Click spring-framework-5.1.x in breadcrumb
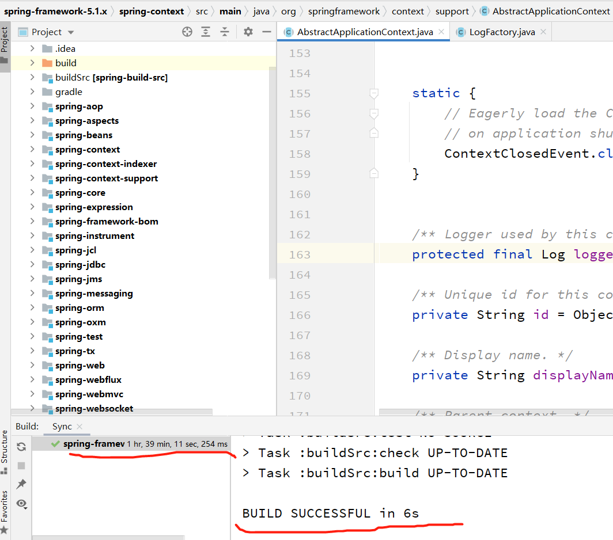This screenshot has height=540, width=613. point(55,12)
